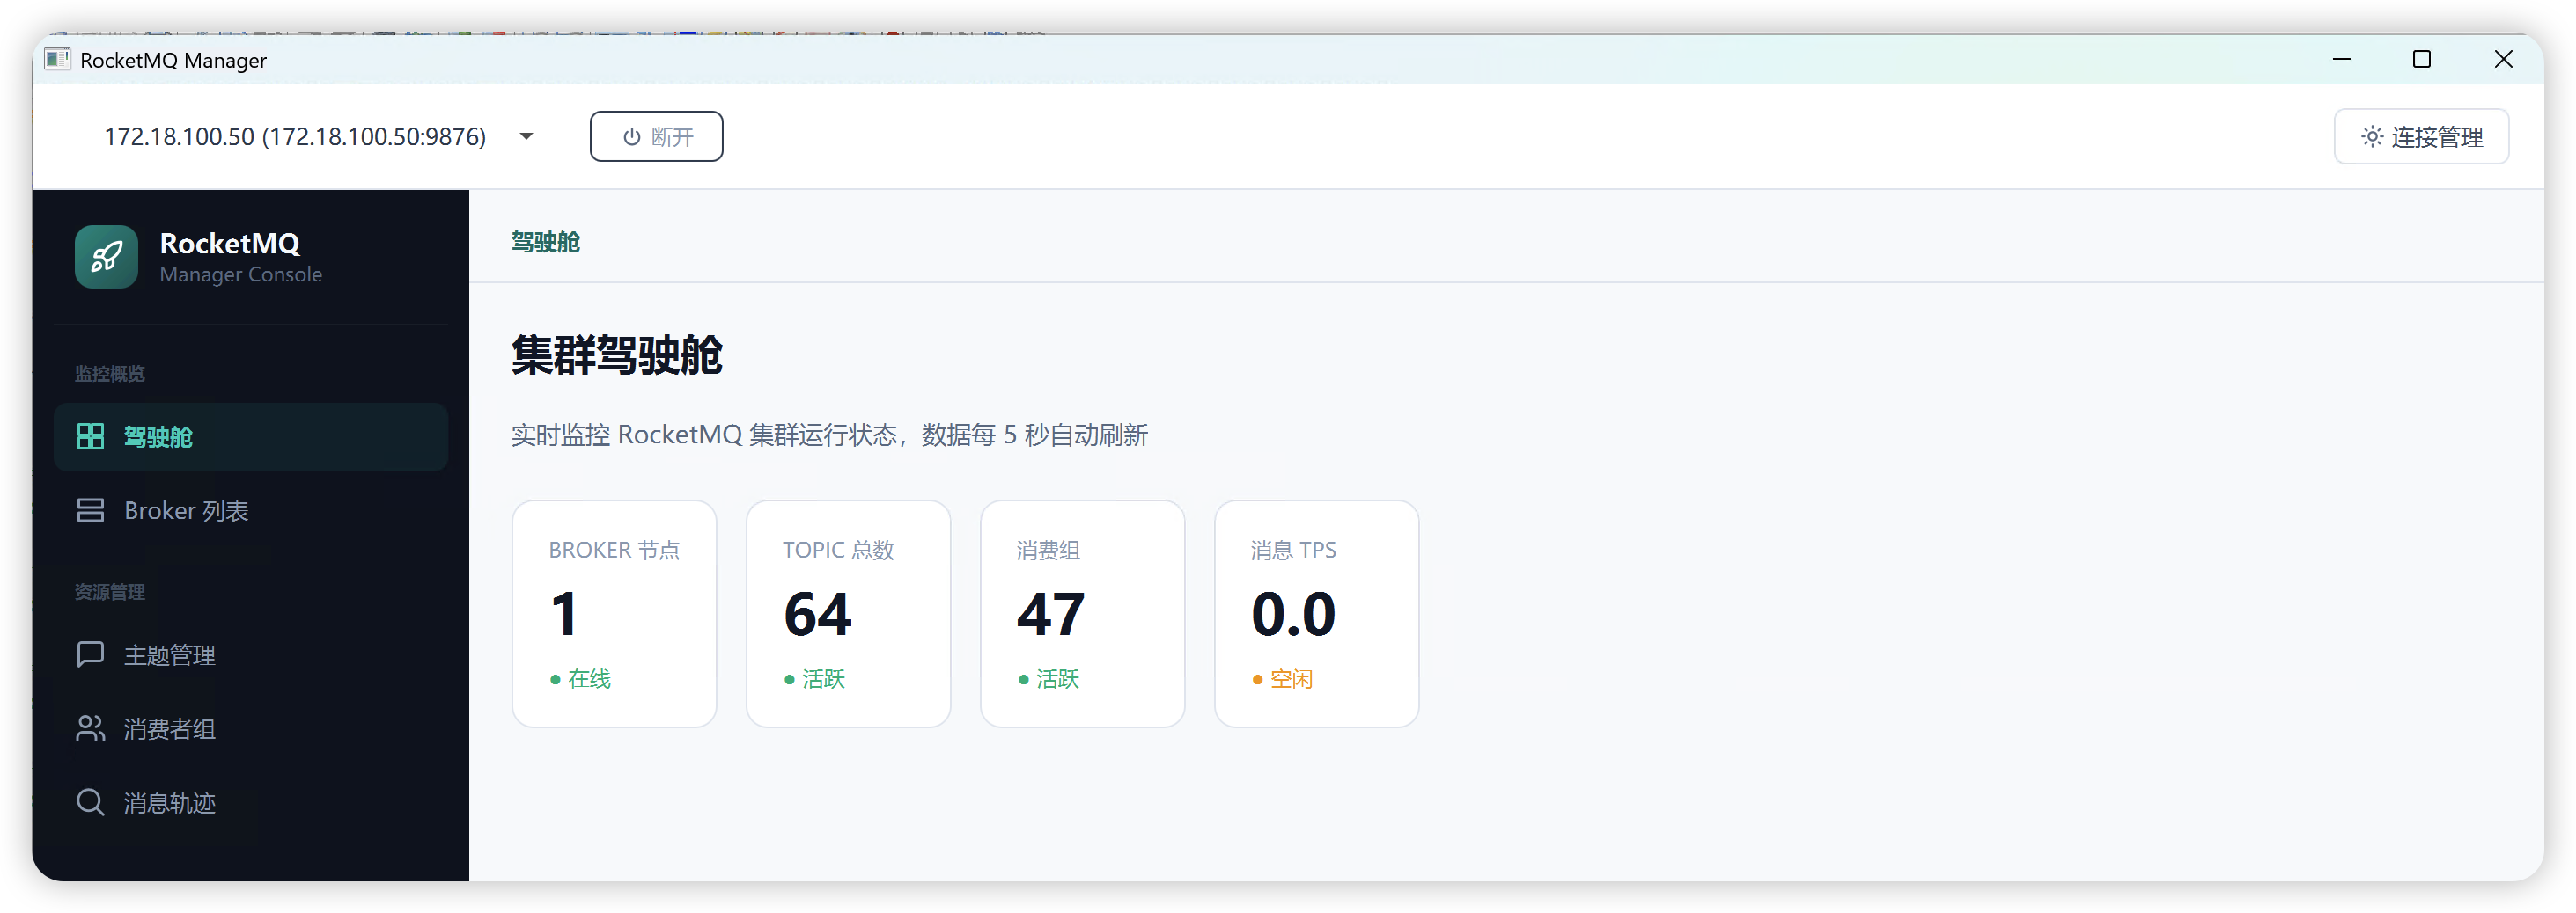This screenshot has width=2576, height=913.
Task: Click the 驾驶舱 breadcrumb label
Action: click(545, 242)
